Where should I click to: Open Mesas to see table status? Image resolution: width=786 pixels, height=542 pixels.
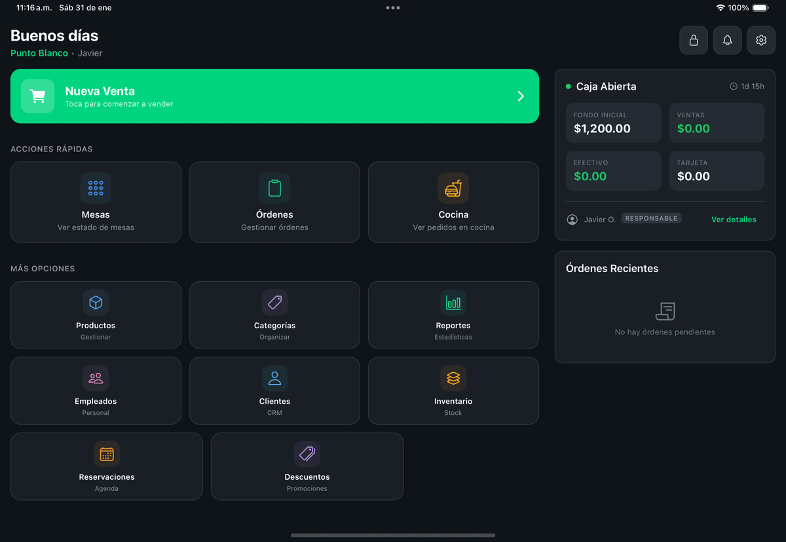96,188
